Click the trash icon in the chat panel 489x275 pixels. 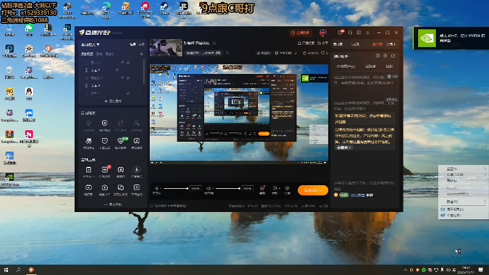(x=389, y=76)
